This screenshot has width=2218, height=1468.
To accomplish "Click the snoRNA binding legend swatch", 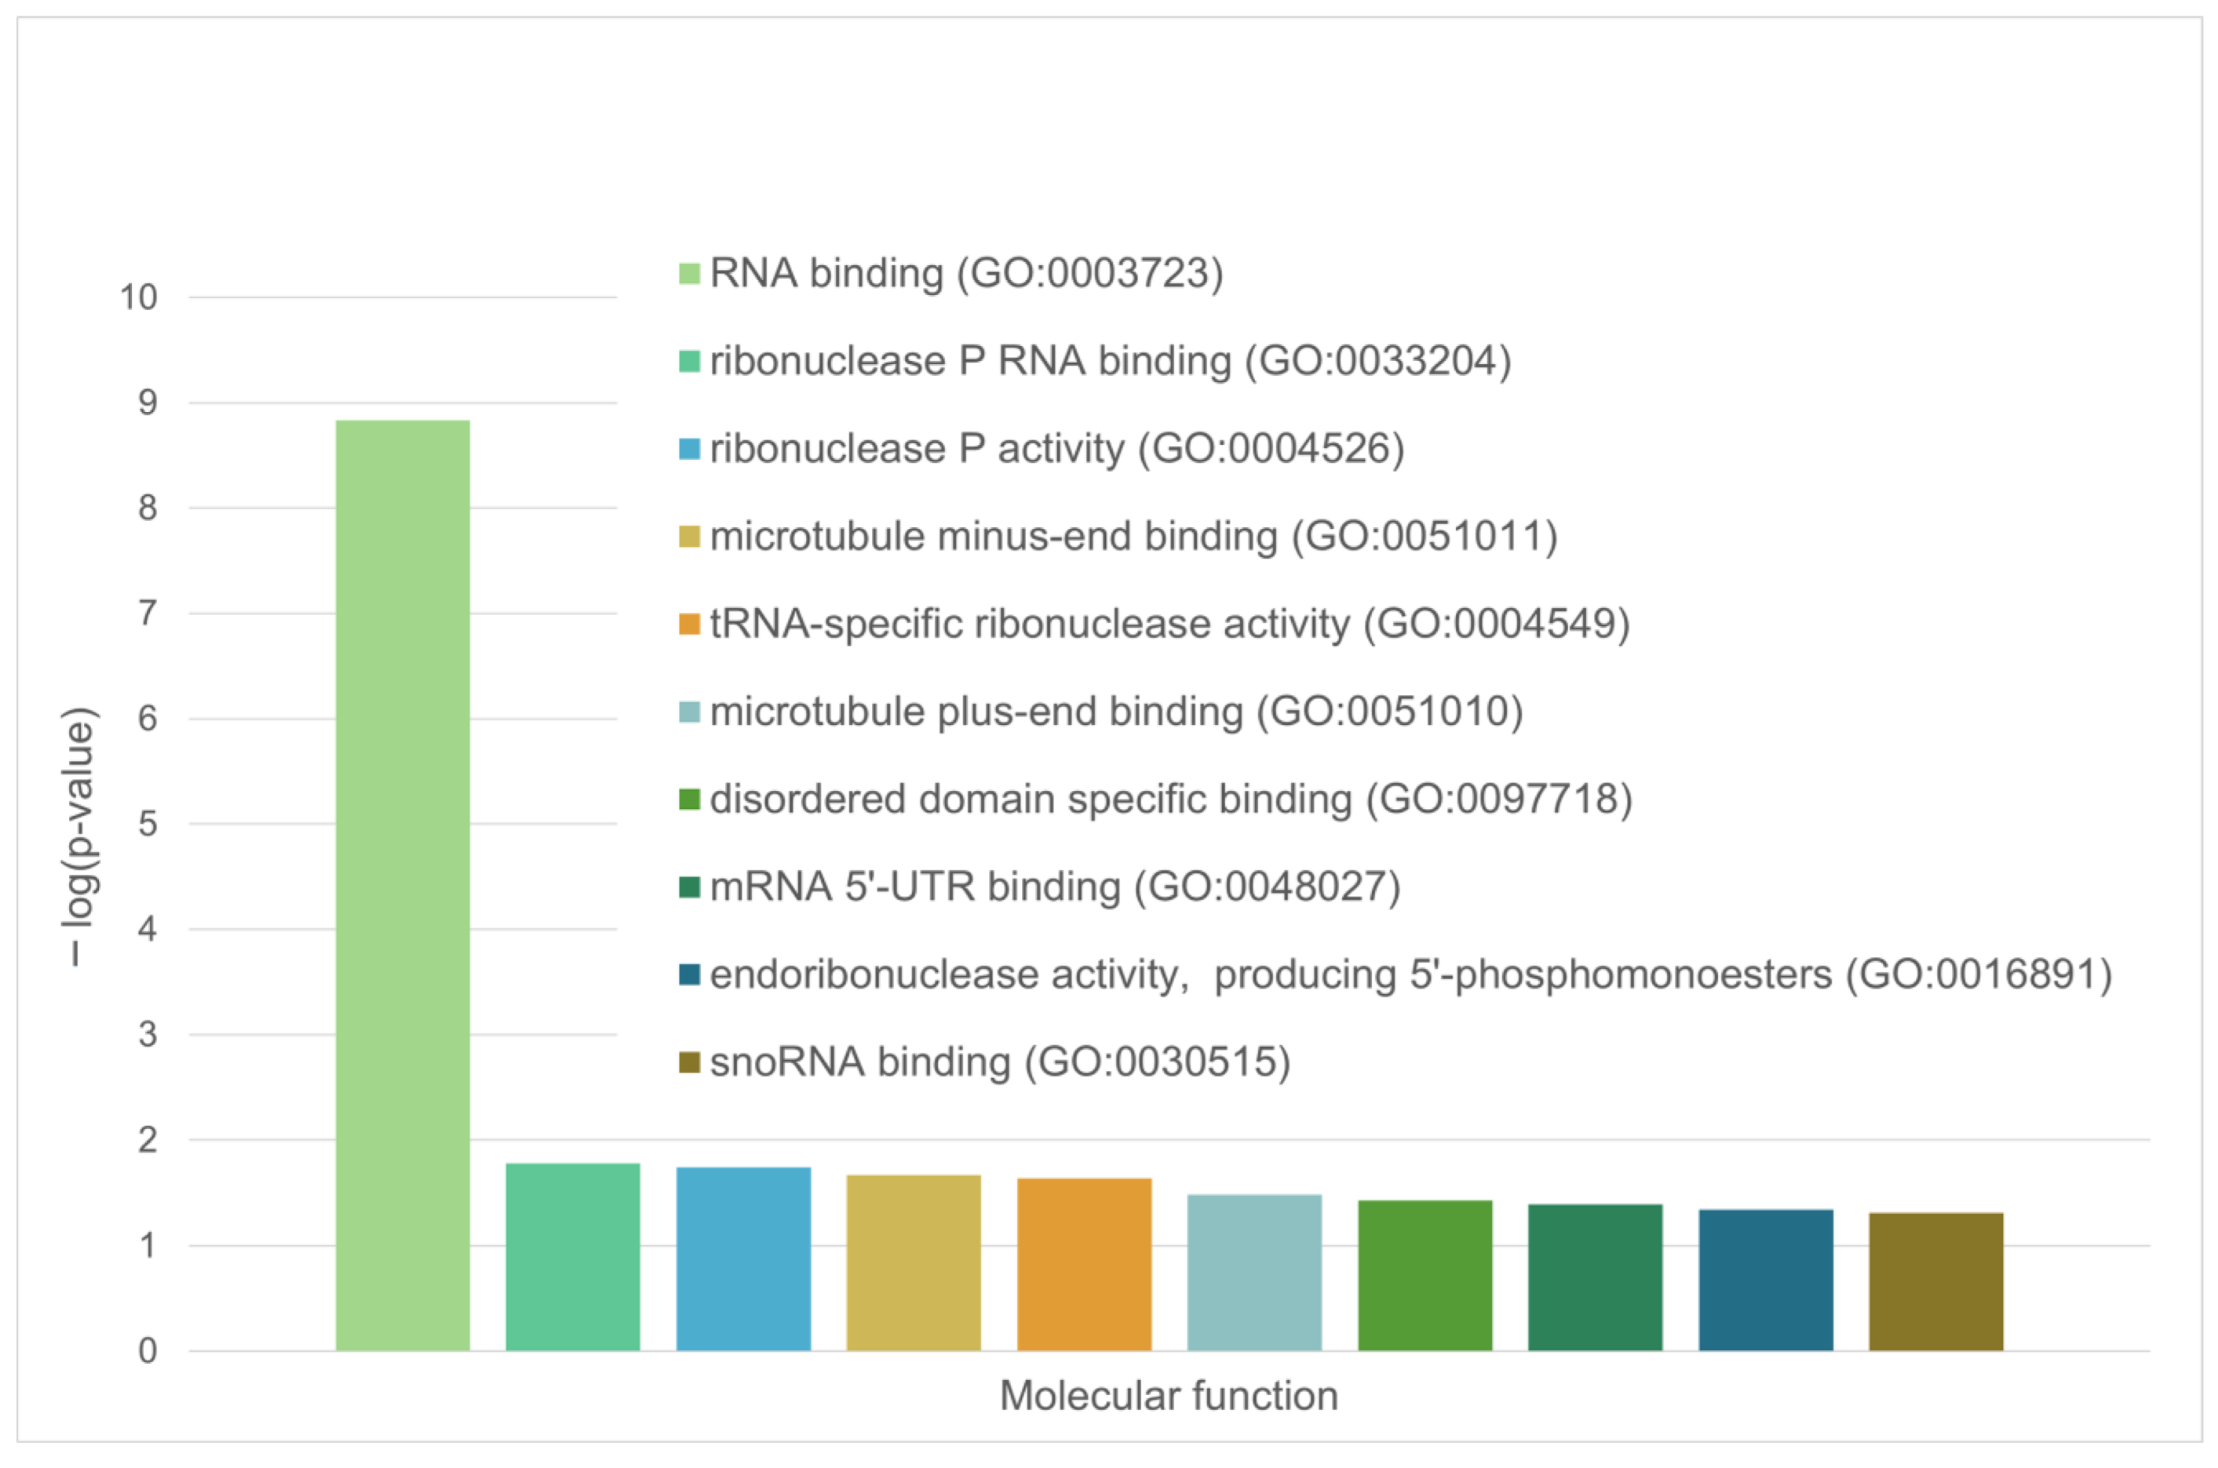I will (x=689, y=1062).
